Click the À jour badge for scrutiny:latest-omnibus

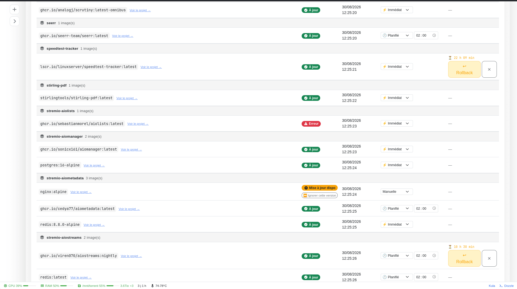(x=311, y=10)
